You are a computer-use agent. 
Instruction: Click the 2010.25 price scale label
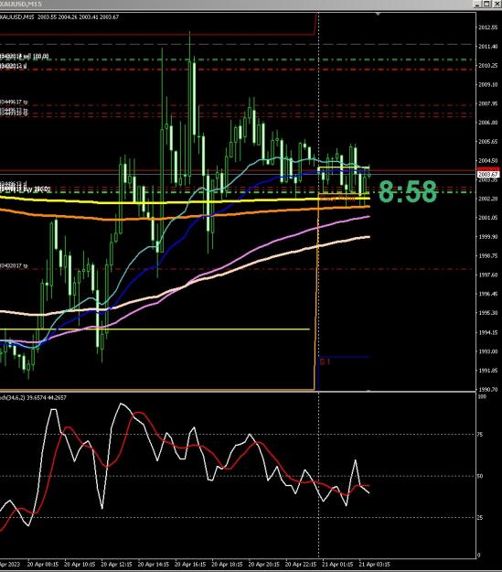point(488,65)
